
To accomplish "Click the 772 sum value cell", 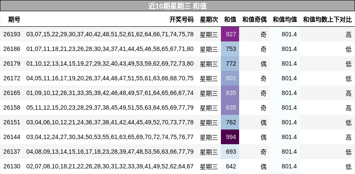I will (230, 63).
